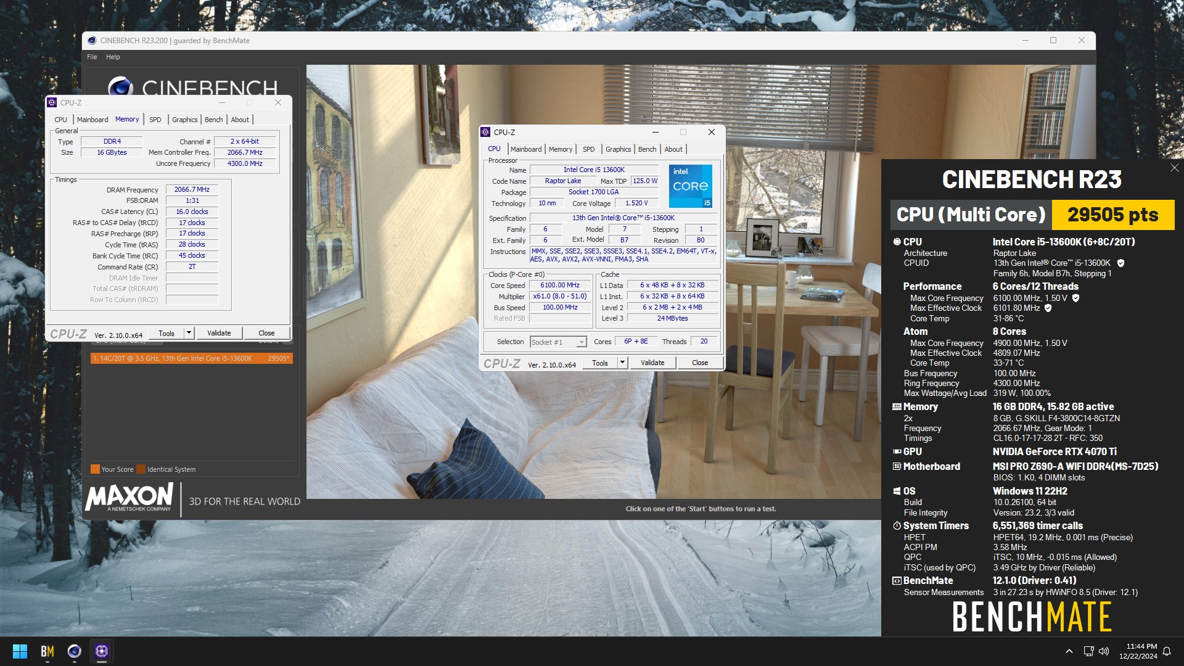
Task: Click the CPU-Z processor window title icon
Action: (485, 132)
